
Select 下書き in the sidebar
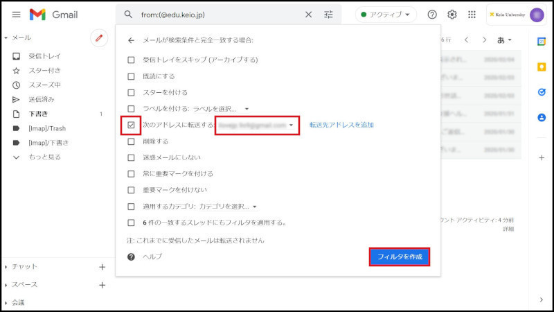tap(38, 114)
